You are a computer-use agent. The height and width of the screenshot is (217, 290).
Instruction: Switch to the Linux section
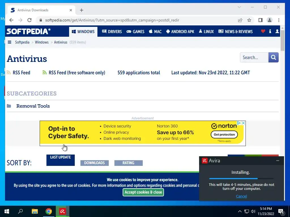click(206, 32)
